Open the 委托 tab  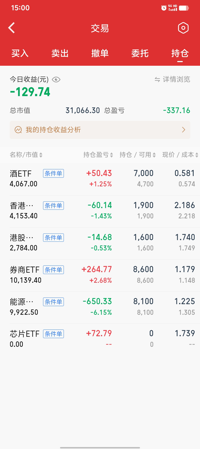coord(140,53)
